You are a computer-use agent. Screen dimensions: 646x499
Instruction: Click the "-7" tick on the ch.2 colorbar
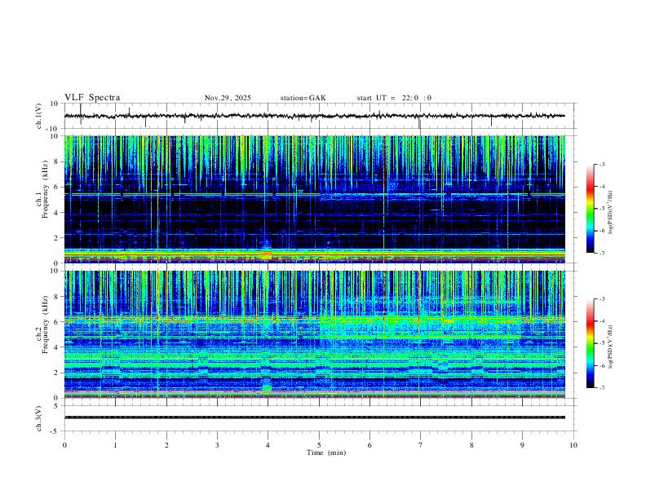[601, 388]
